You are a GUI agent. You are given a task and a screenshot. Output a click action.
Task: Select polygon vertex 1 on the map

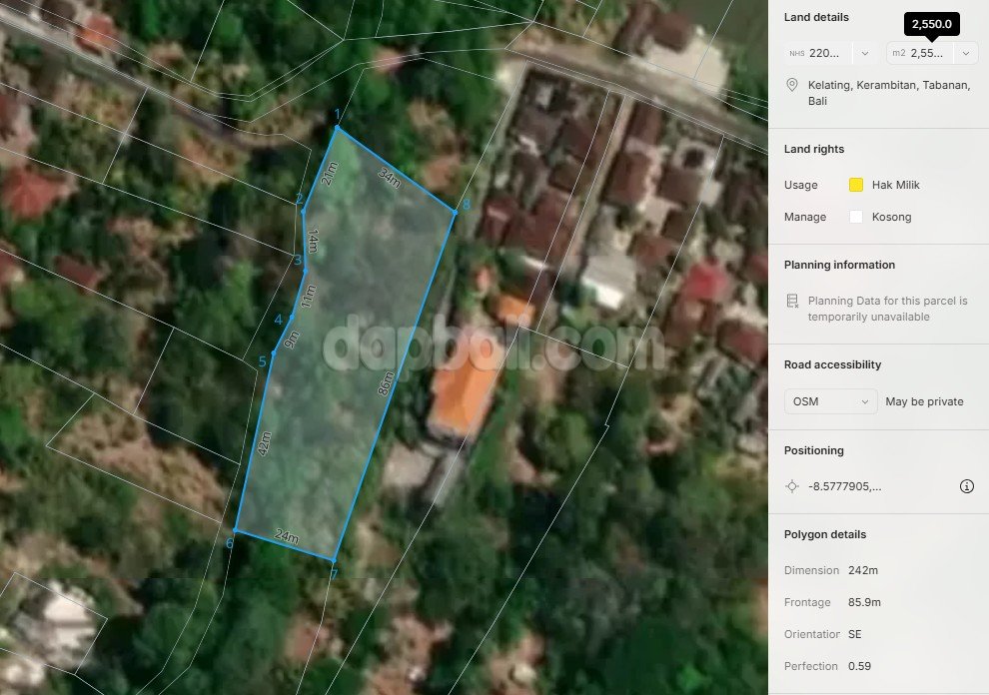point(337,128)
